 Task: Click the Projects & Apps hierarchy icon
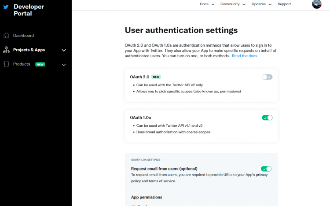[6, 50]
